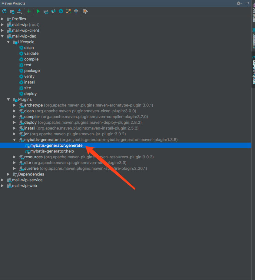This screenshot has width=255, height=280.
Task: Click Execute Maven Goal icon
Action: [46, 12]
